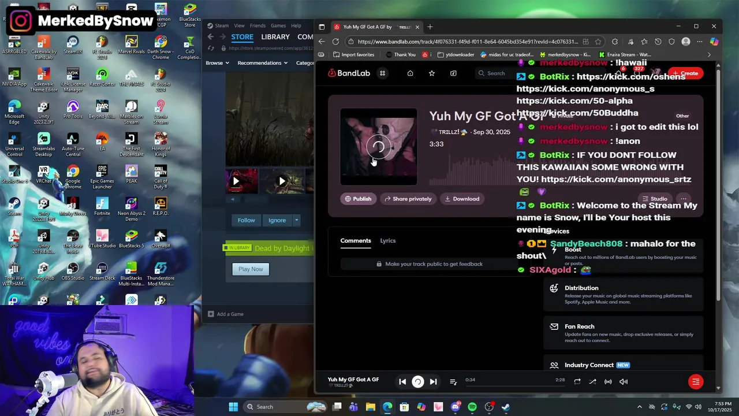Click the Windows Start button
Viewport: 739px width, 416px height.
233,407
